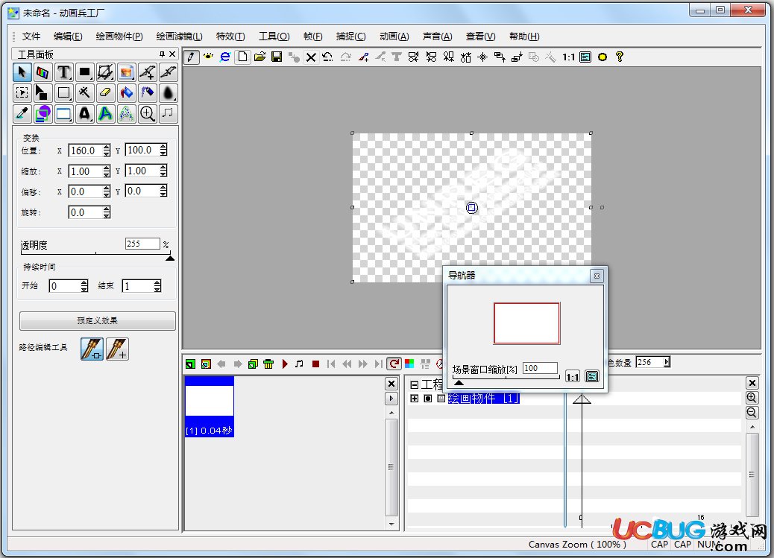Open file using the folder icon

tap(259, 57)
